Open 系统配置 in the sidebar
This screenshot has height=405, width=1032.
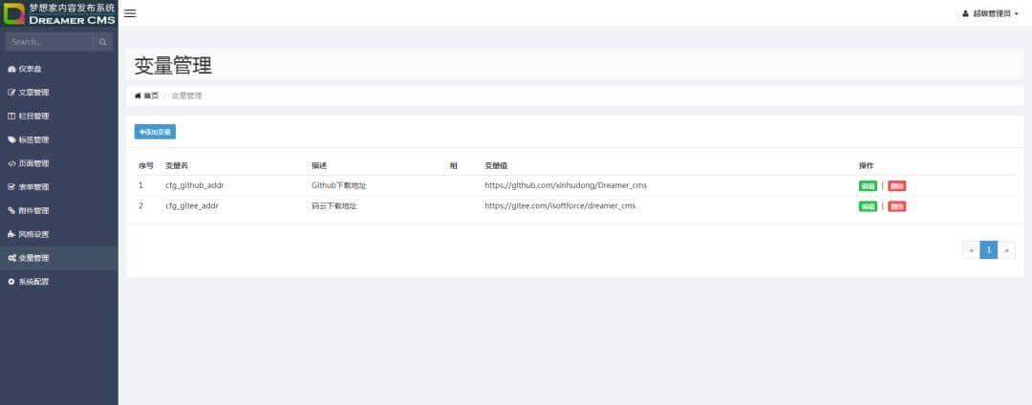point(59,282)
